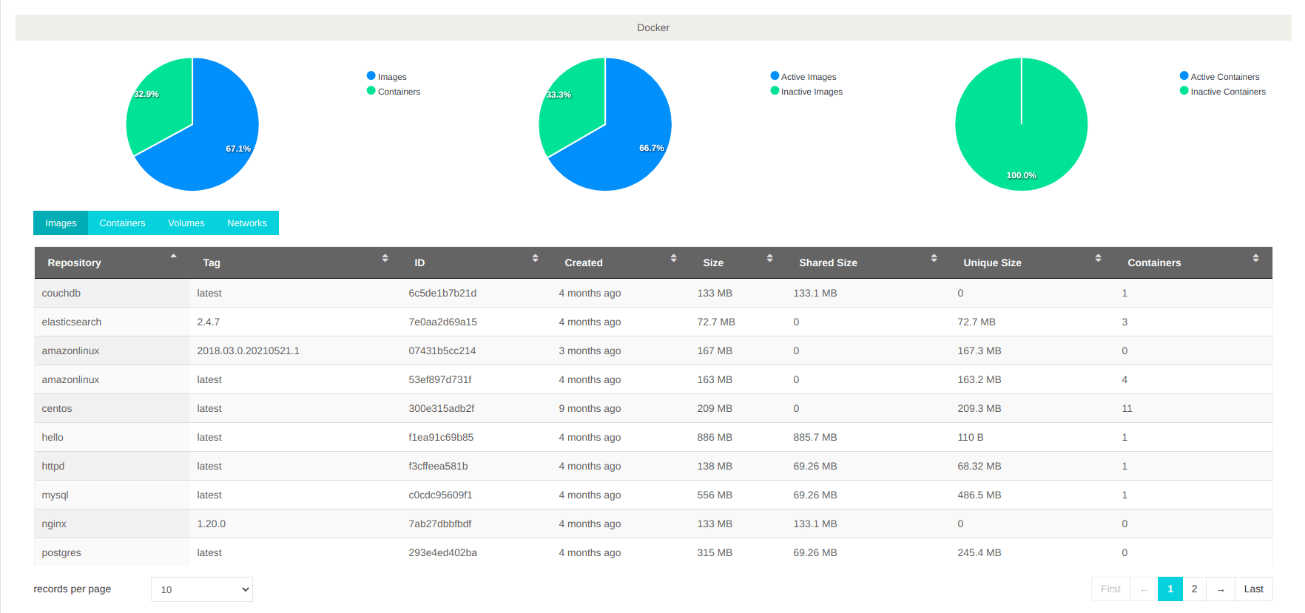Jump to the Last page
The image size is (1305, 613).
[x=1254, y=589]
